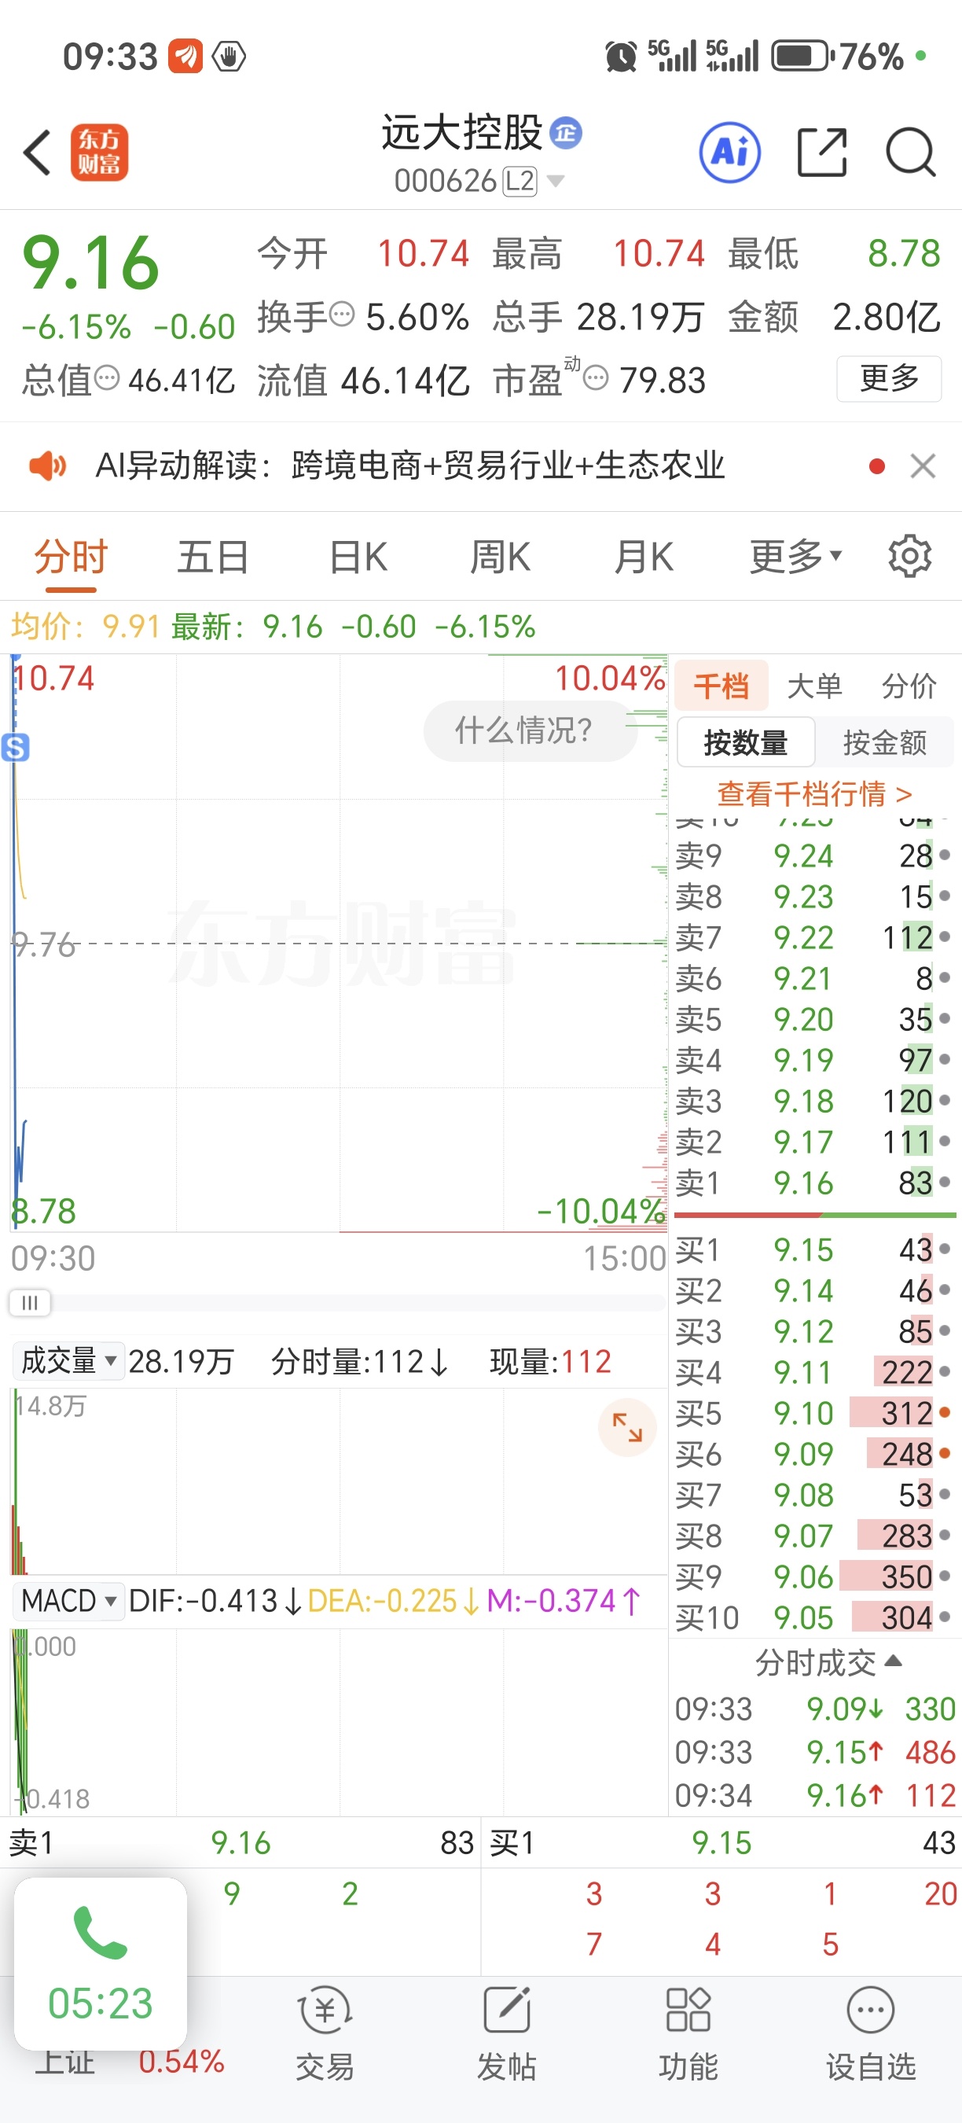Tap the minute price chart area

tap(339, 943)
